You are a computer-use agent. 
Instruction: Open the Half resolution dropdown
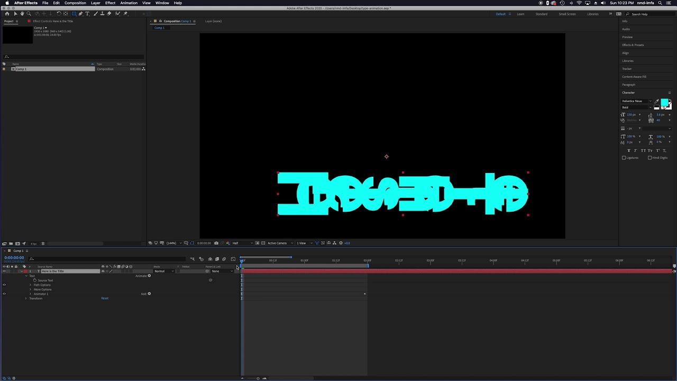(x=242, y=243)
